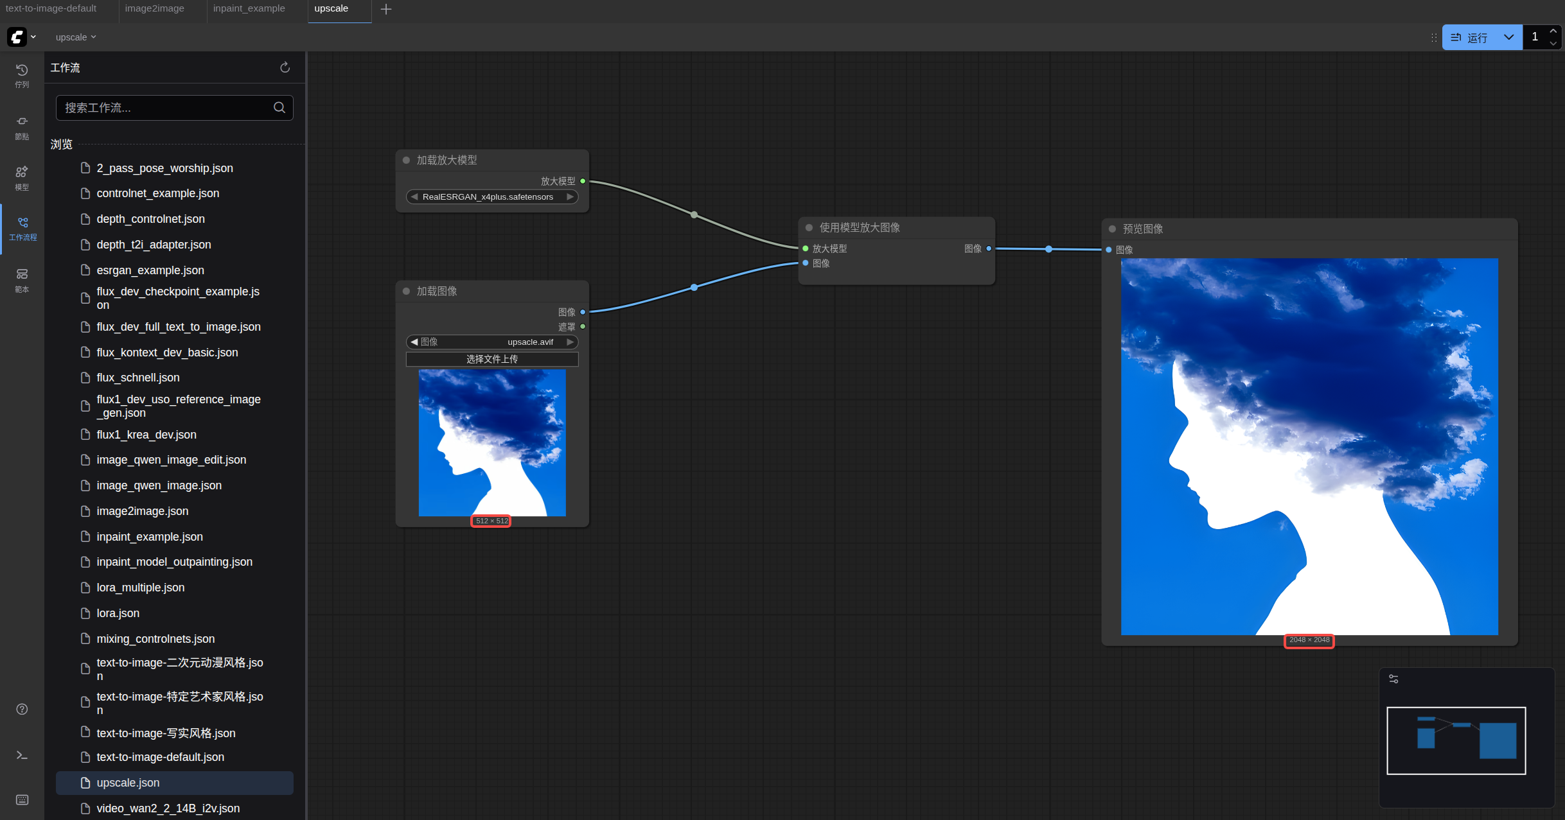The height and width of the screenshot is (820, 1565).
Task: Decrease batch count stepper
Action: 1553,43
